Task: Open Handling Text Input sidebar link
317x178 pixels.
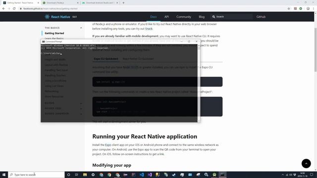Action: 56,70
